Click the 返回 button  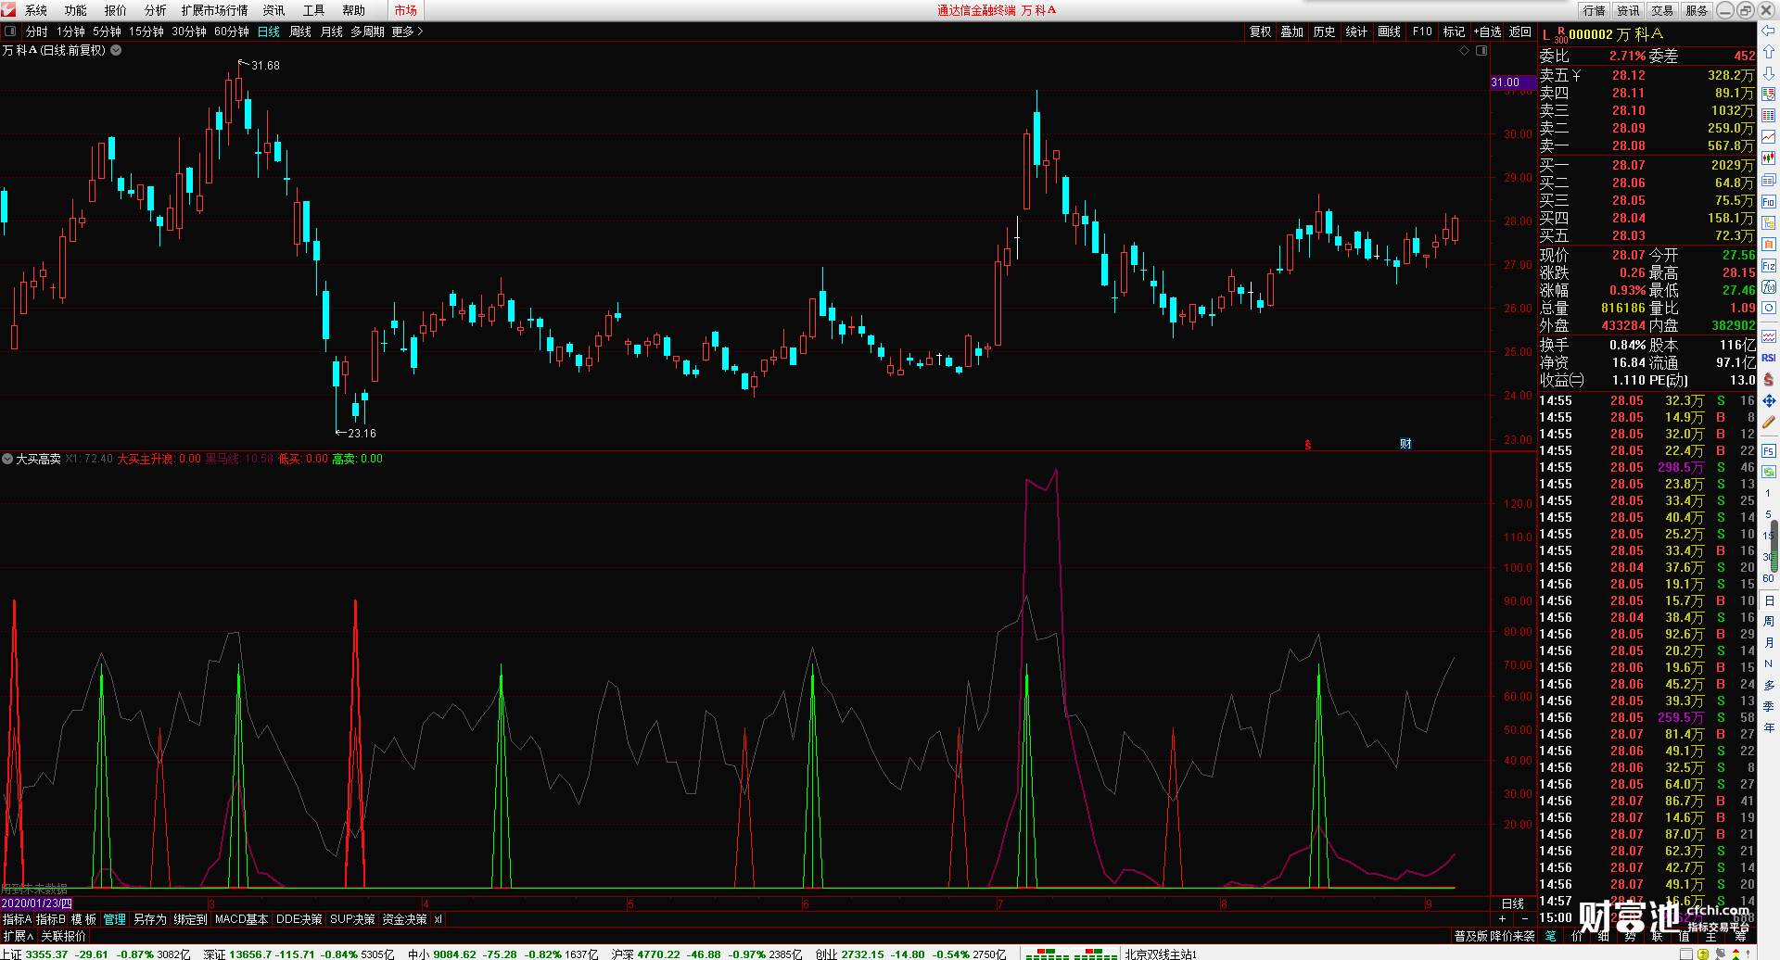pyautogui.click(x=1520, y=32)
